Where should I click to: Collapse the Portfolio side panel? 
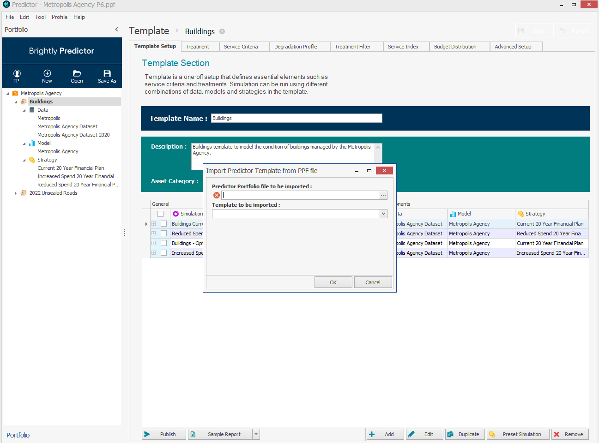116,30
